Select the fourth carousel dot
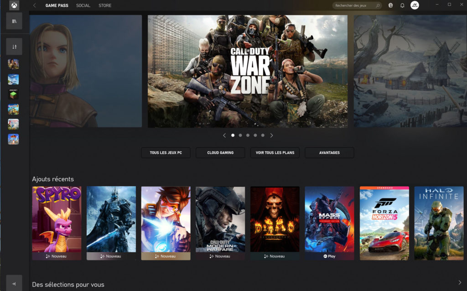The height and width of the screenshot is (291, 467). [255, 135]
